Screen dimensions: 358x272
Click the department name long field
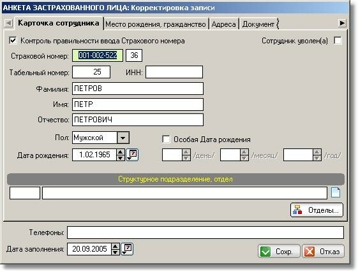[184, 193]
